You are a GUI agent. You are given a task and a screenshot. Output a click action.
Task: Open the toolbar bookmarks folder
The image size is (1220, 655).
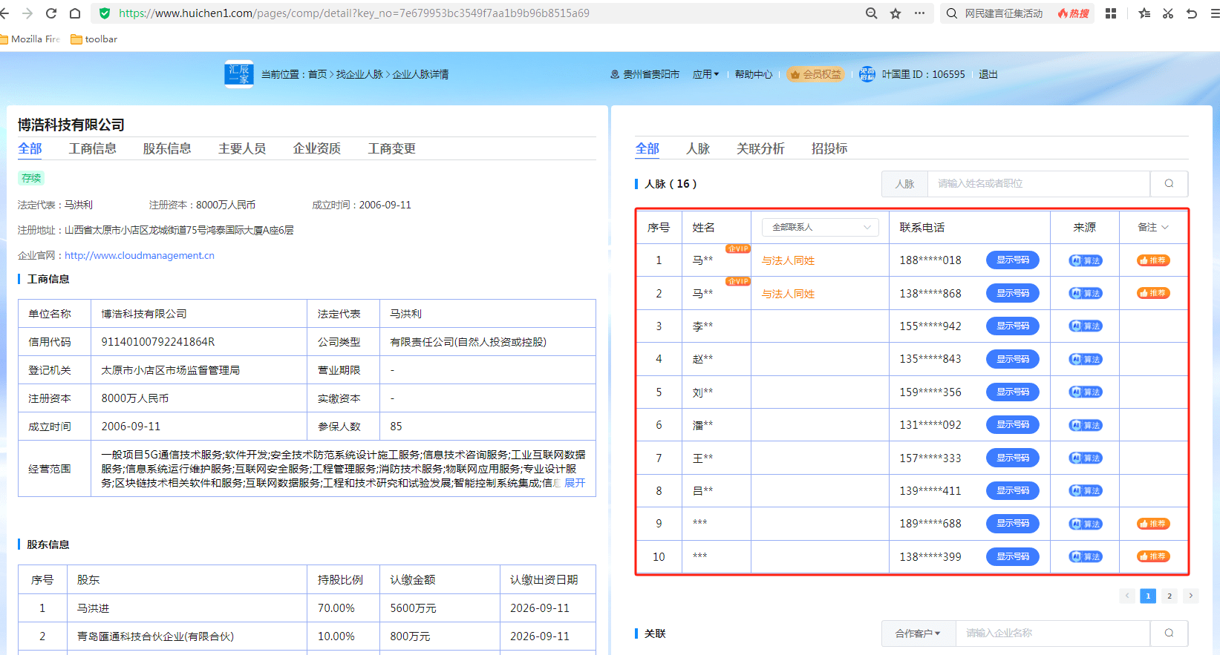(x=94, y=39)
